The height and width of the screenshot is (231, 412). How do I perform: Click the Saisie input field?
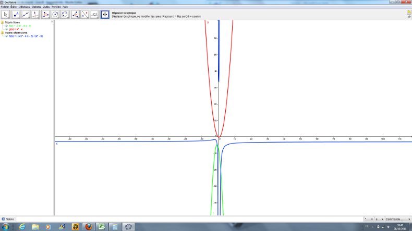click(188, 219)
